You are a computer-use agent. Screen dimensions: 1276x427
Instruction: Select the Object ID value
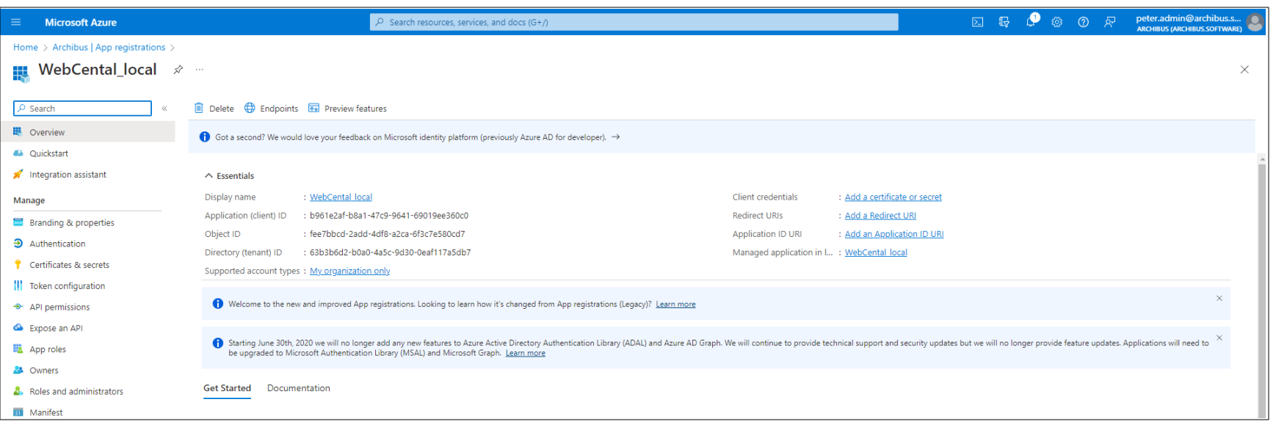pyautogui.click(x=387, y=234)
